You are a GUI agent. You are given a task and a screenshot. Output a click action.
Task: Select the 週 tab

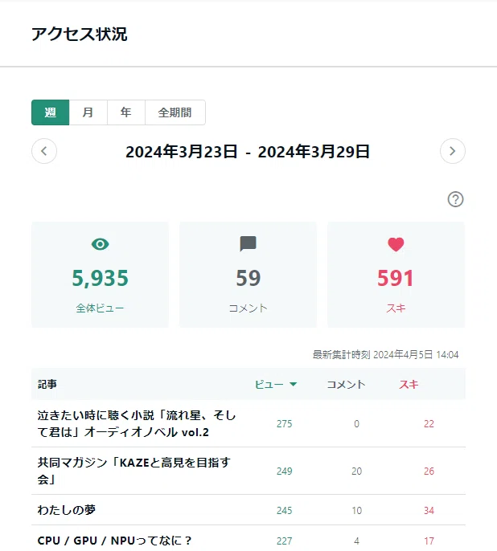pos(51,112)
